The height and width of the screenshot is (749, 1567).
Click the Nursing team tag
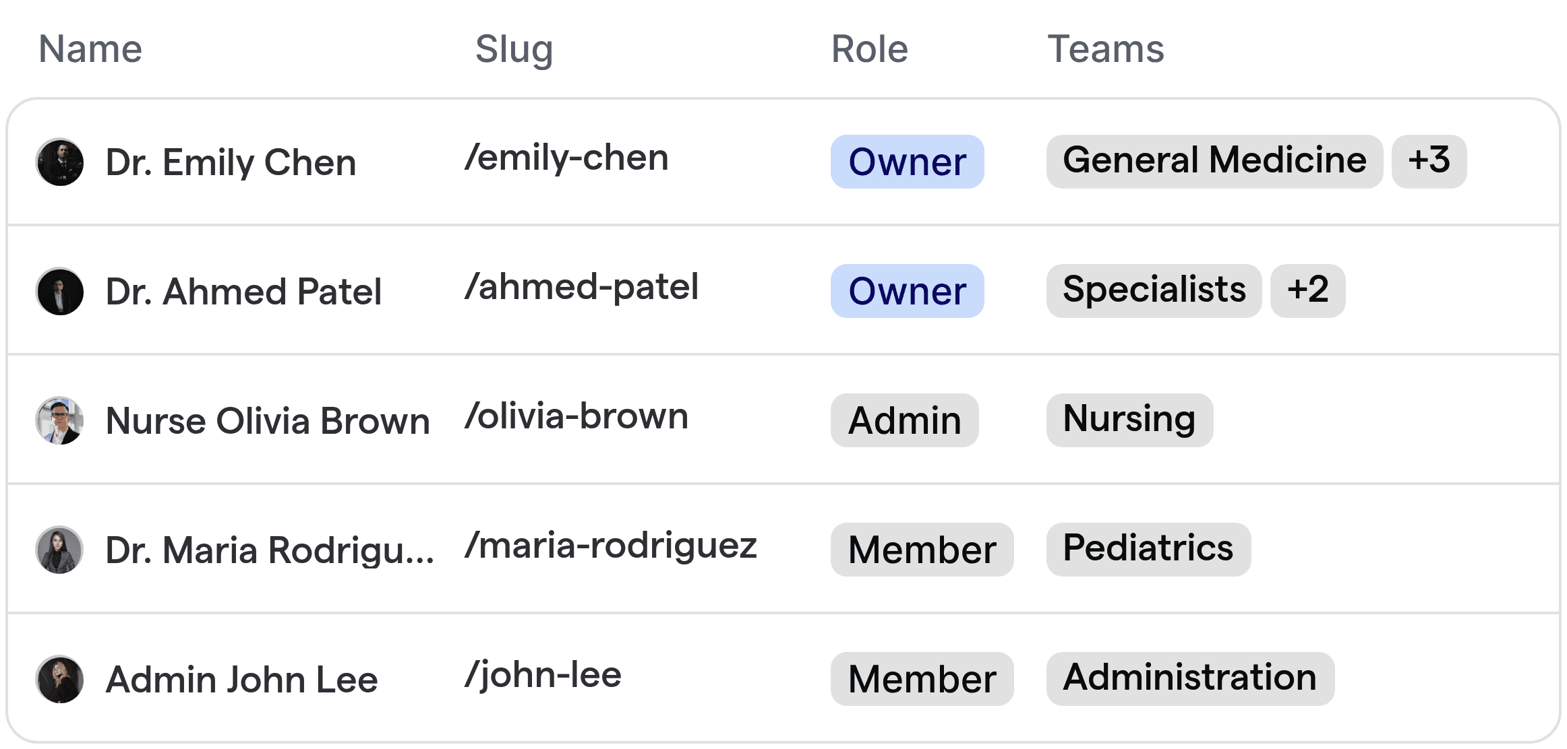1129,420
